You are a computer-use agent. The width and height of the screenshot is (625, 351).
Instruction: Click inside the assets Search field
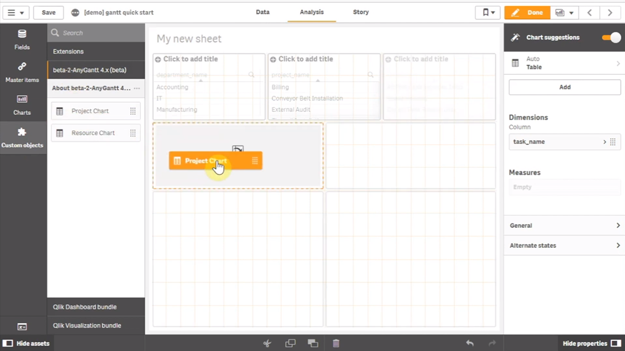pos(95,32)
